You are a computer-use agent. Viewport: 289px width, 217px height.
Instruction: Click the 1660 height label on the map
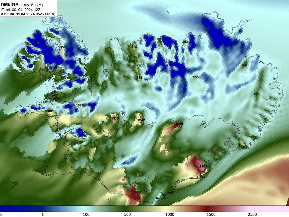pos(137,192)
